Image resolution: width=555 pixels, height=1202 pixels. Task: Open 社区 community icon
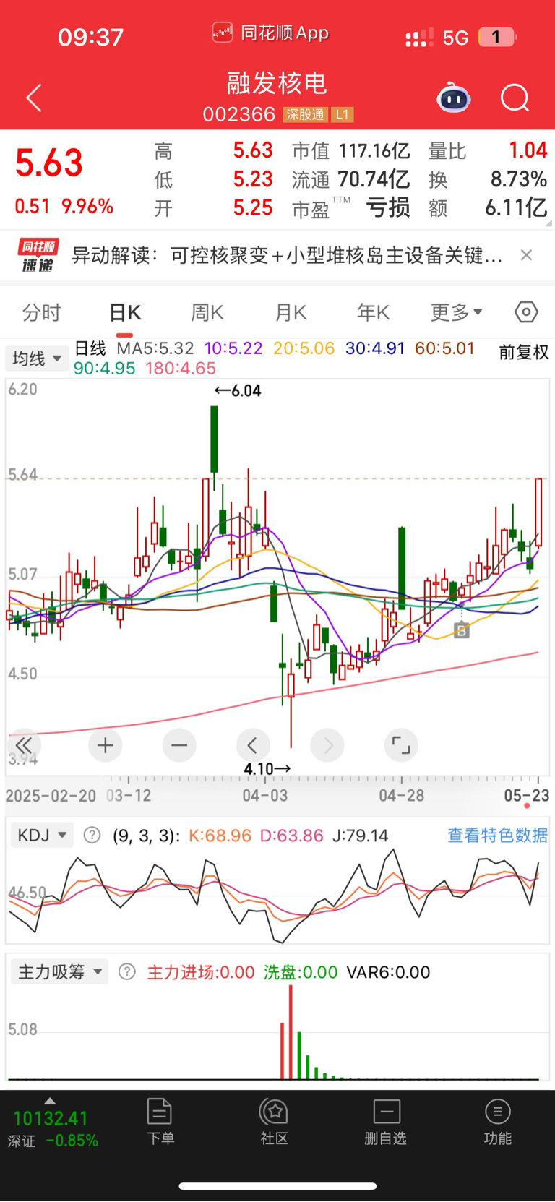(275, 1122)
